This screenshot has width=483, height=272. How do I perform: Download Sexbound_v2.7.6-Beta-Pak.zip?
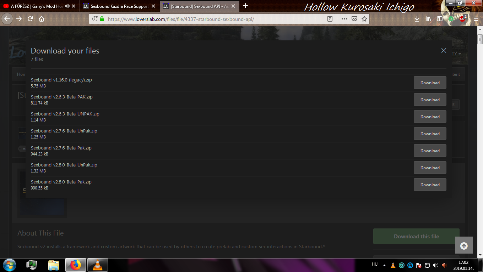pos(430,151)
